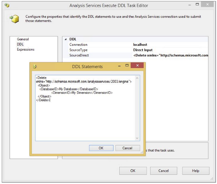Click the DDL Statements dialog title icon
This screenshot has width=217, height=184.
[35, 66]
